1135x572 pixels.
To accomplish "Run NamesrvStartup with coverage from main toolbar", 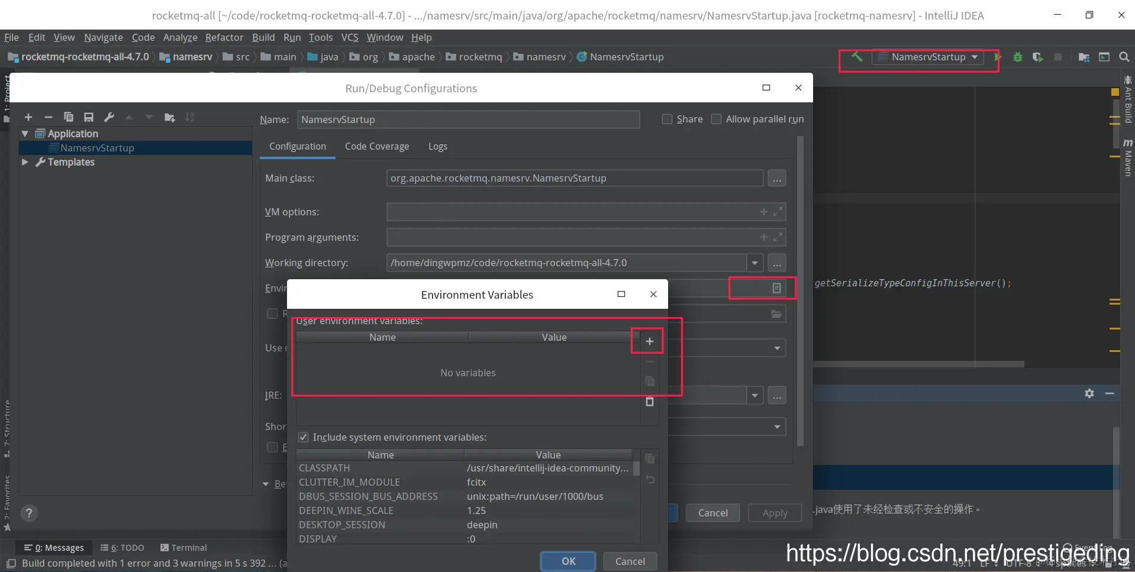I will (x=1038, y=57).
